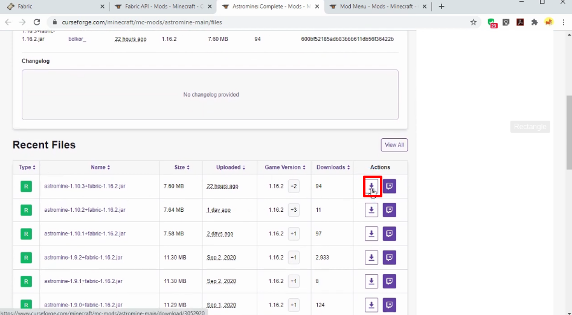
Task: Open uploader bolkor_ profile link
Action: [x=77, y=39]
